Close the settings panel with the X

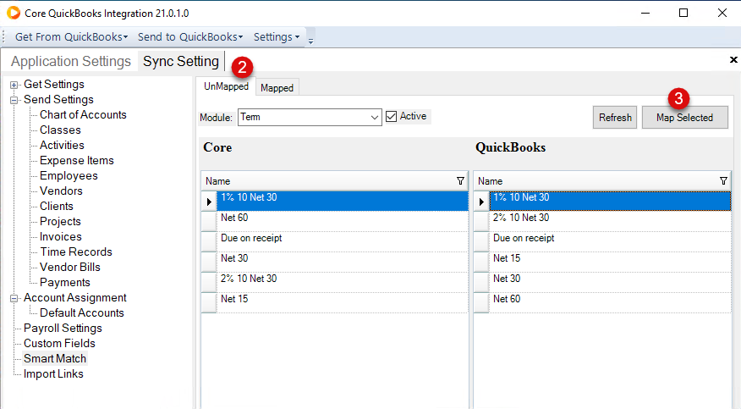pyautogui.click(x=733, y=59)
